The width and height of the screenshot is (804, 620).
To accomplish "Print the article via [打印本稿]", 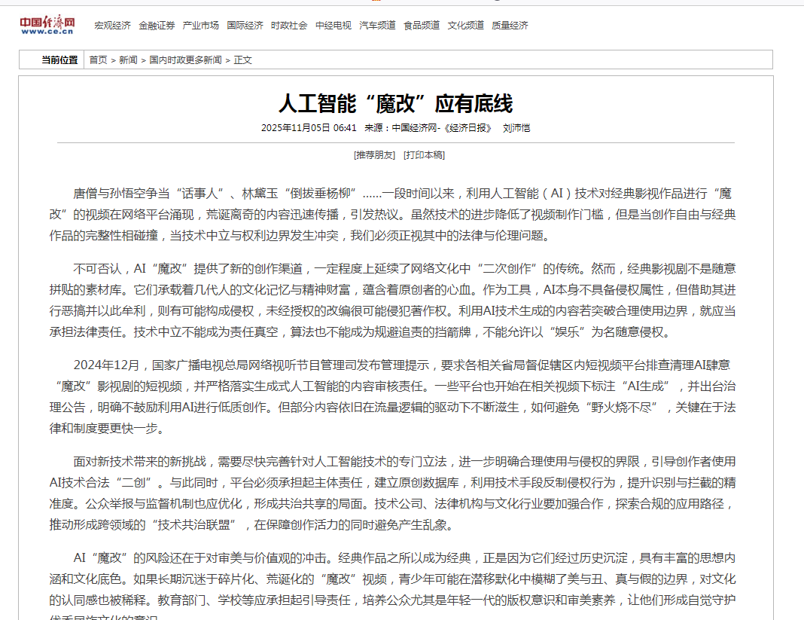I will point(424,155).
